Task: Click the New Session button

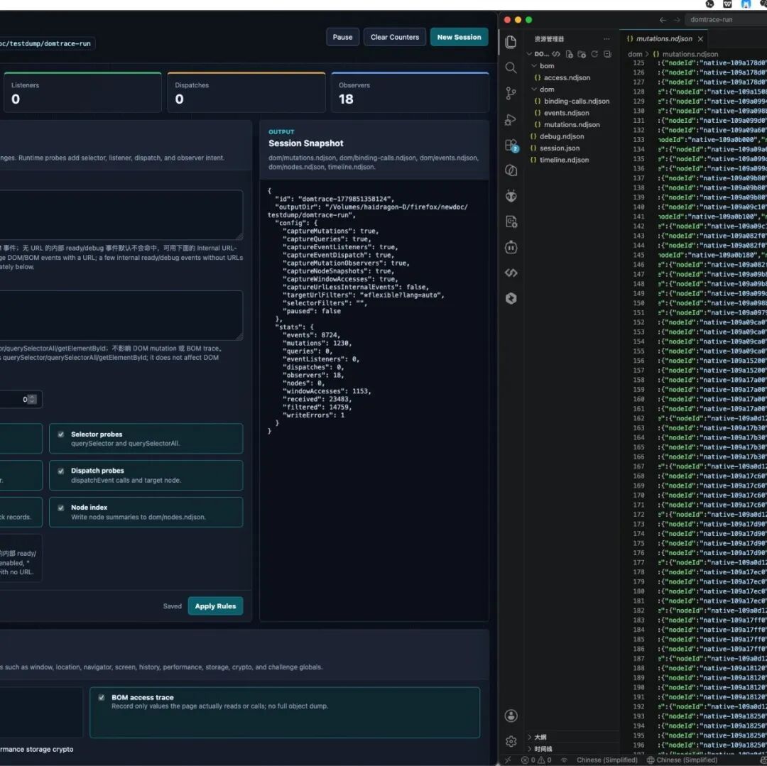Action: 459,37
